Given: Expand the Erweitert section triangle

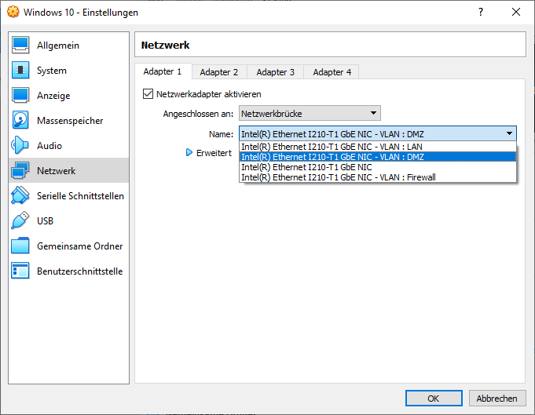Looking at the screenshot, I should [189, 153].
